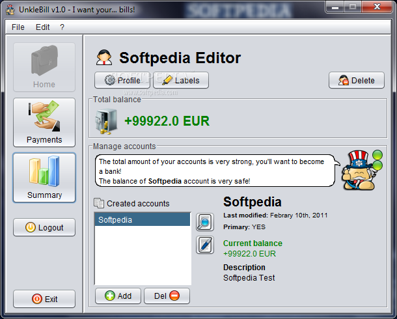The image size is (397, 319).
Task: Edit the account with pen icon
Action: click(205, 245)
